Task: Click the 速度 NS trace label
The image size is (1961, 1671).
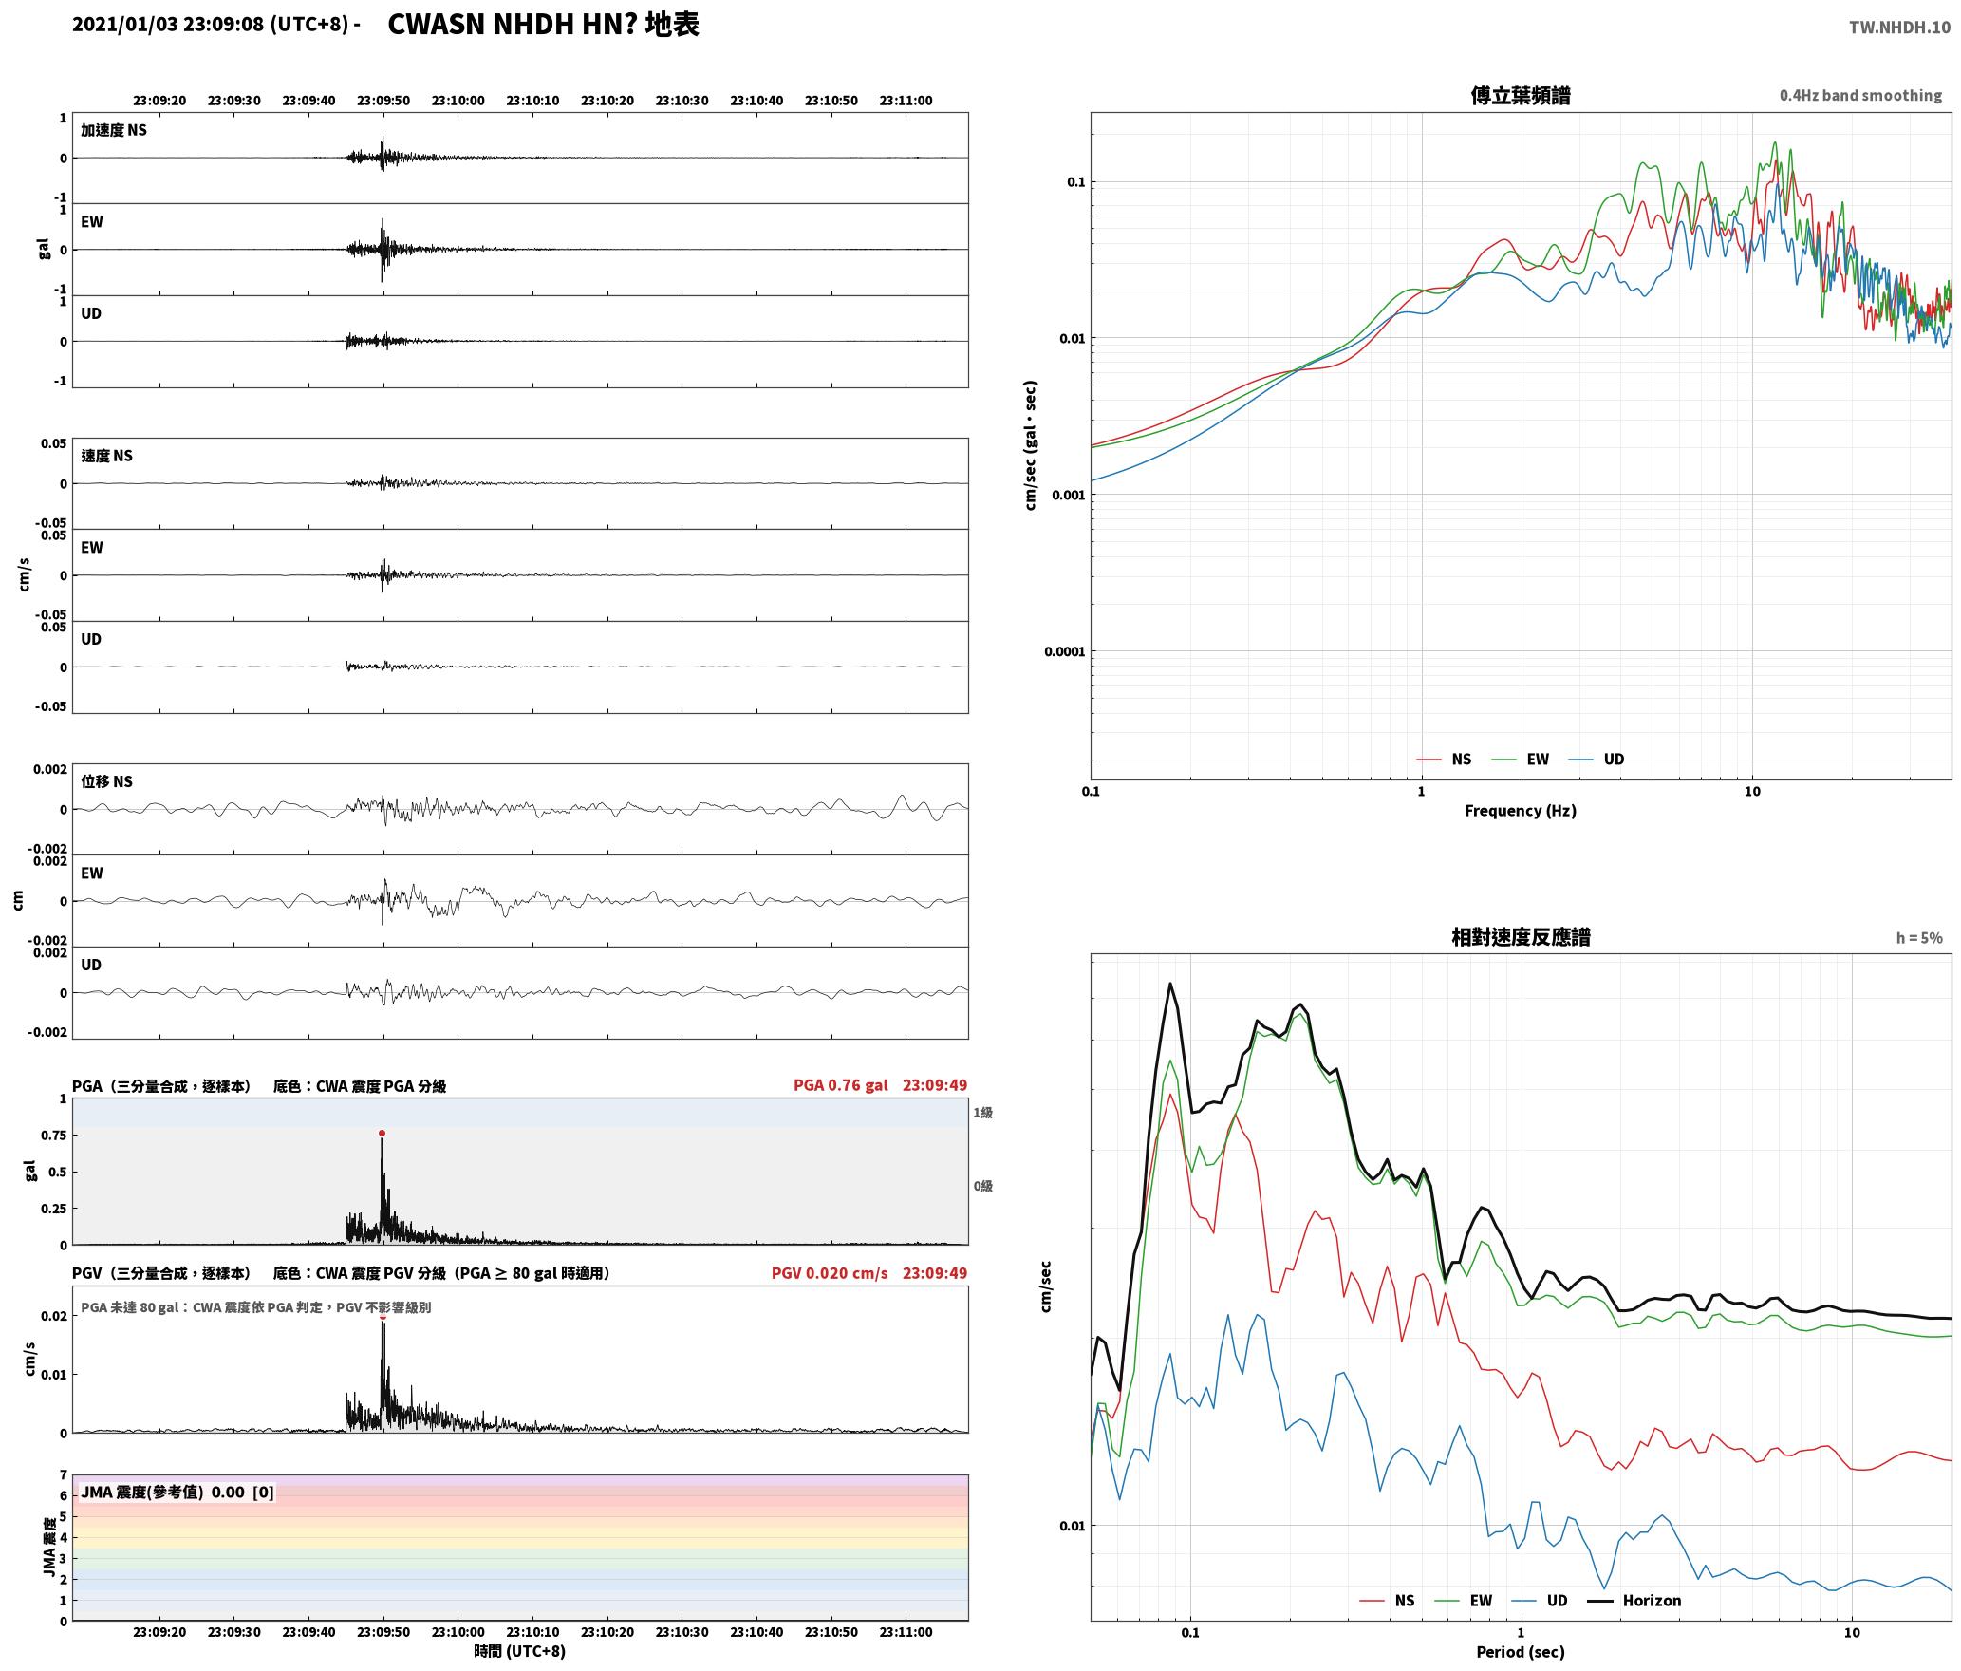Action: point(106,456)
